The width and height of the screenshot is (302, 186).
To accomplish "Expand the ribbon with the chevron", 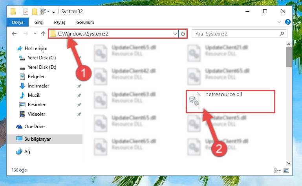I will click(279, 22).
